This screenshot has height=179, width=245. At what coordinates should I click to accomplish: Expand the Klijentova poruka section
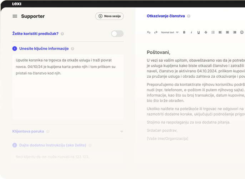[122, 131]
